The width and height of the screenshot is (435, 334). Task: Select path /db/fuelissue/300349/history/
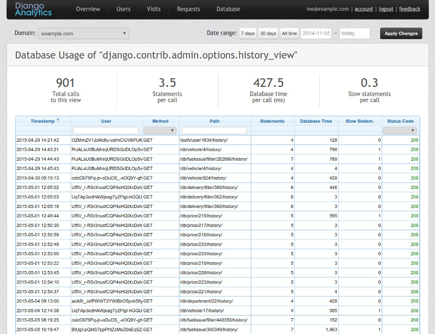coord(209,330)
